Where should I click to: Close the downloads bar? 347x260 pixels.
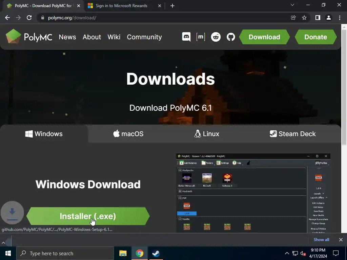341,240
